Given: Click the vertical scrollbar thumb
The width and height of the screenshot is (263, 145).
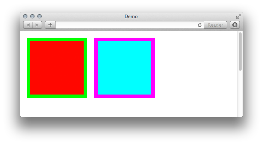Looking at the screenshot, I should coord(240,52).
